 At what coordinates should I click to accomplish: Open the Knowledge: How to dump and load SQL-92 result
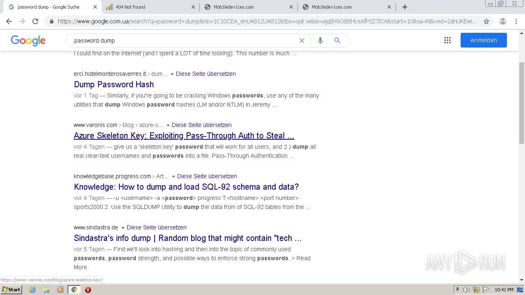coord(186,187)
